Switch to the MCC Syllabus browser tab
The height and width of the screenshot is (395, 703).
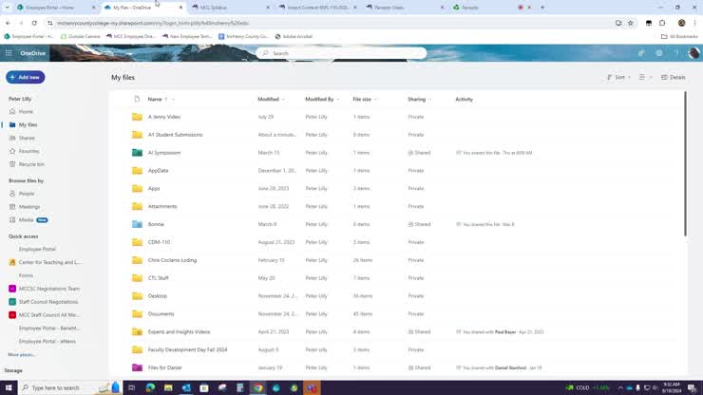[230, 8]
